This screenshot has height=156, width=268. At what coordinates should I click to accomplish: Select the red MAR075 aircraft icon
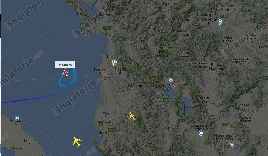[65, 73]
